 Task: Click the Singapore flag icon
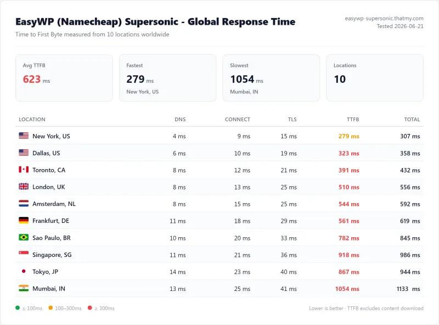click(24, 254)
